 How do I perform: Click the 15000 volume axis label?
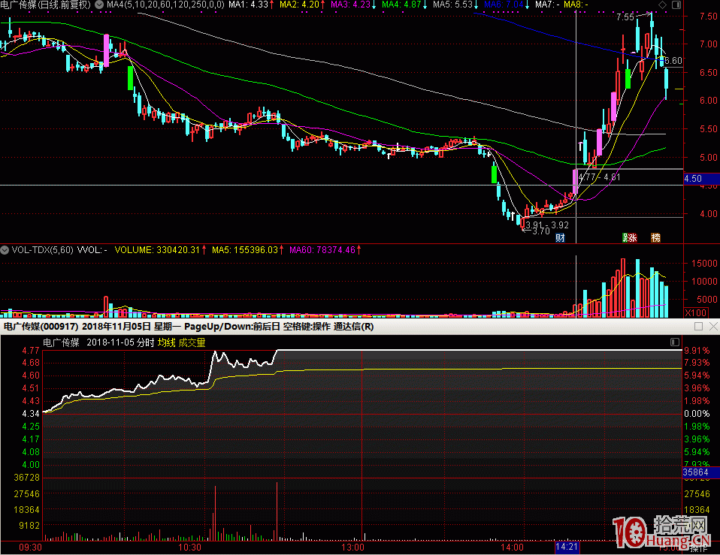704,264
